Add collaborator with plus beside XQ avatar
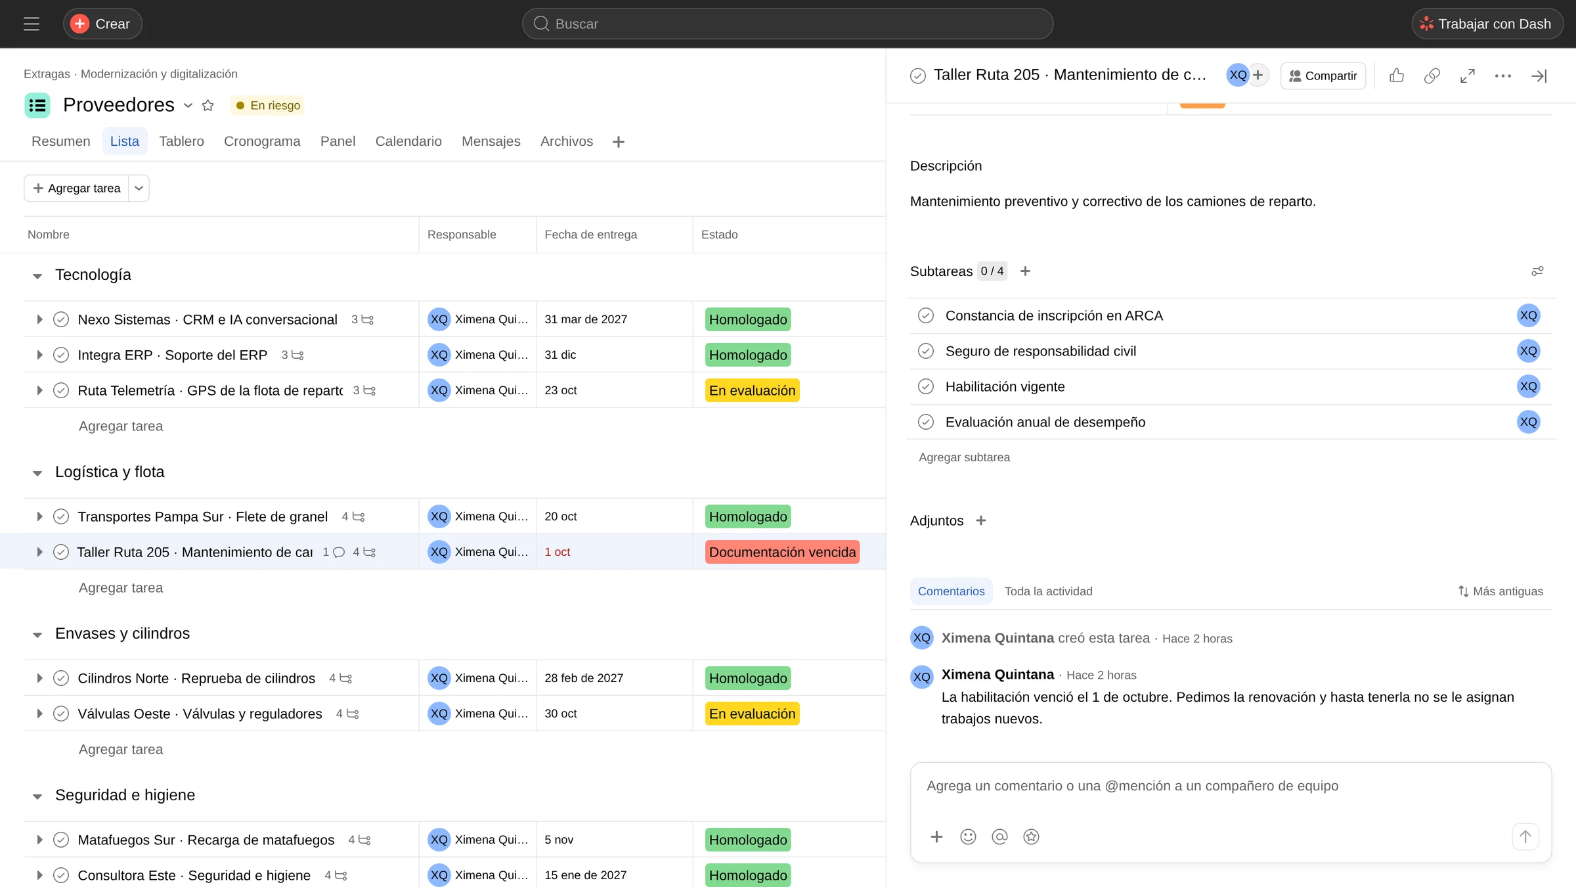 point(1258,75)
